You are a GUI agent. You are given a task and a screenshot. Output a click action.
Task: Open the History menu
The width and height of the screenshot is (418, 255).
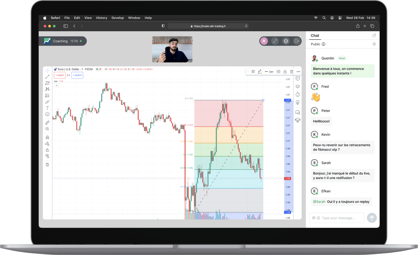click(102, 18)
